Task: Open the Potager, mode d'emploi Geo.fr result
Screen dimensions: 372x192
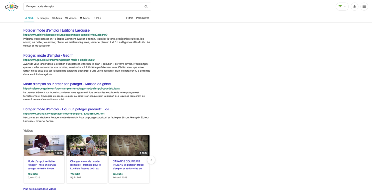Action: coord(48,55)
